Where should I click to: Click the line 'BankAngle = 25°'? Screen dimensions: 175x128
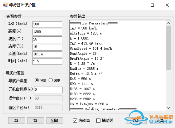pos(84,54)
